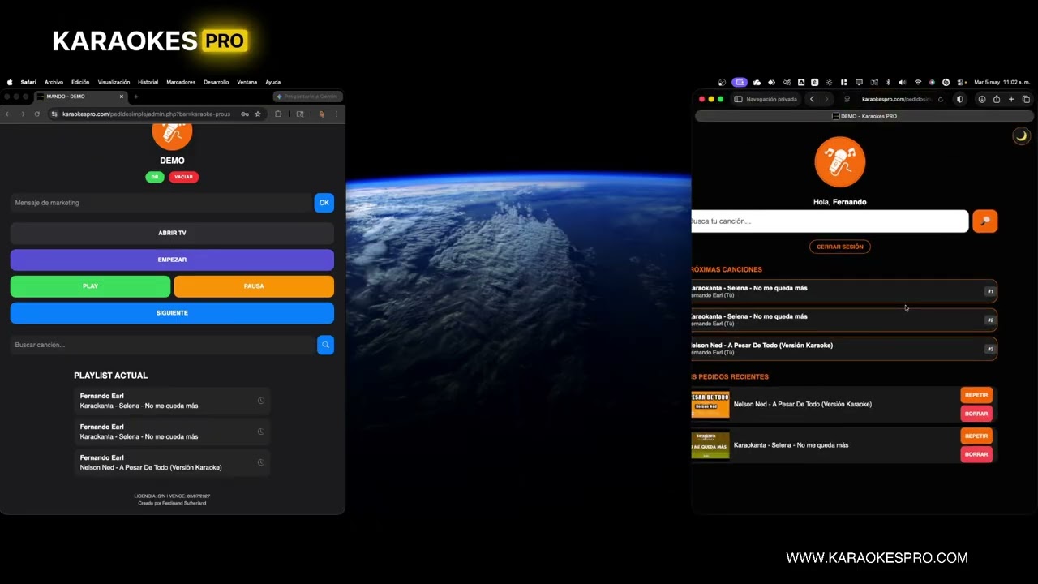Open the Apple menu
This screenshot has height=584, width=1038.
pos(10,82)
